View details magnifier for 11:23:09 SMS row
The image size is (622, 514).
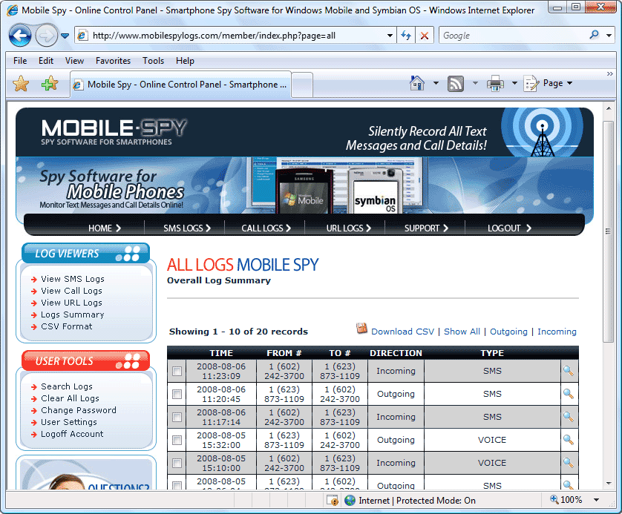[569, 371]
